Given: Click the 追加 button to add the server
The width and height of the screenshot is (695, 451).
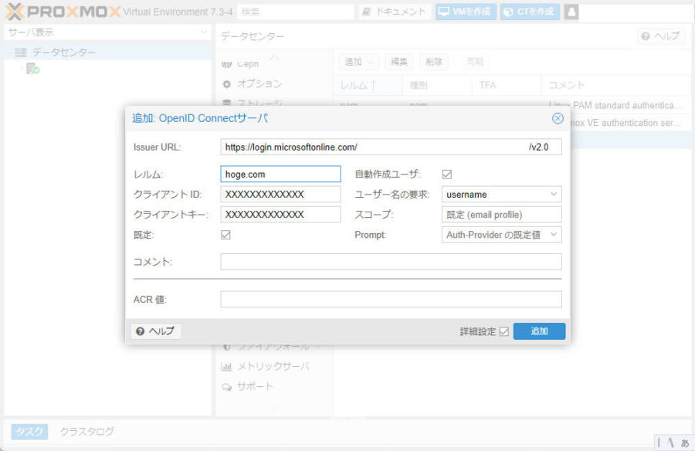Looking at the screenshot, I should pyautogui.click(x=539, y=331).
